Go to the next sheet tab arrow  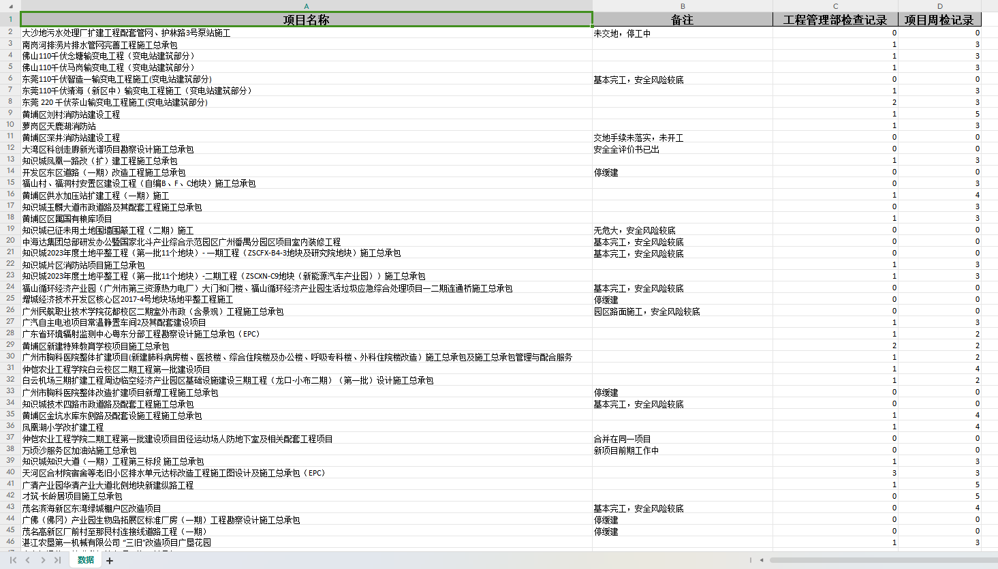coord(43,560)
